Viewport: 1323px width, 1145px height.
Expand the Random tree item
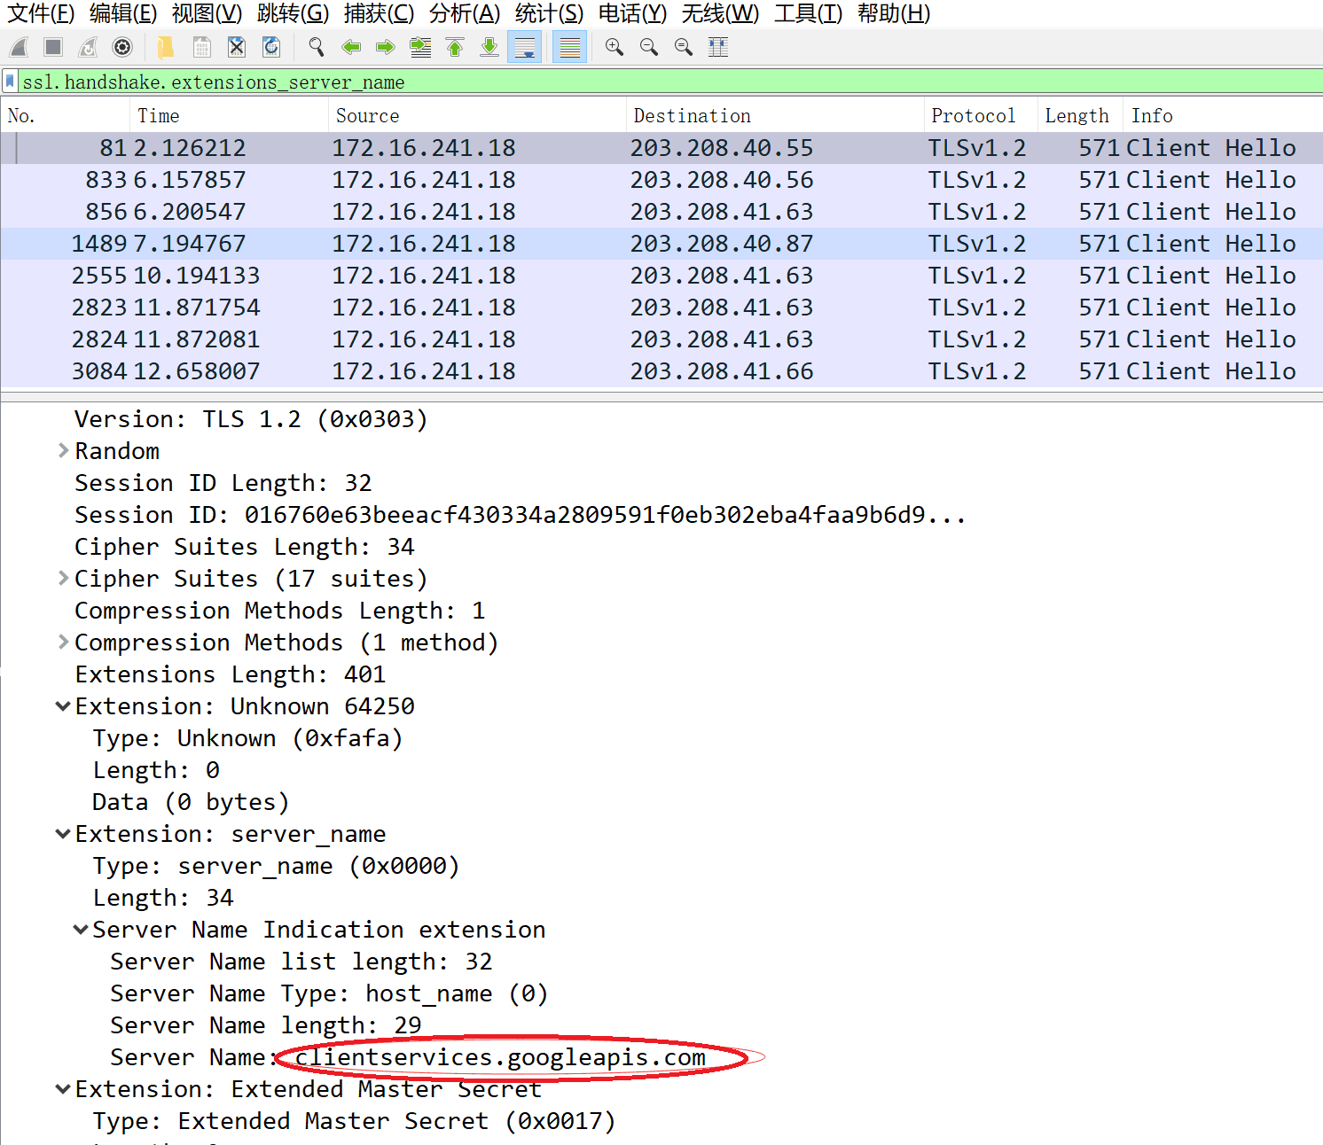pyautogui.click(x=63, y=451)
